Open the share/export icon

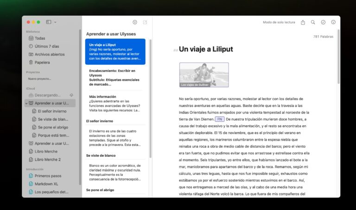tap(303, 22)
